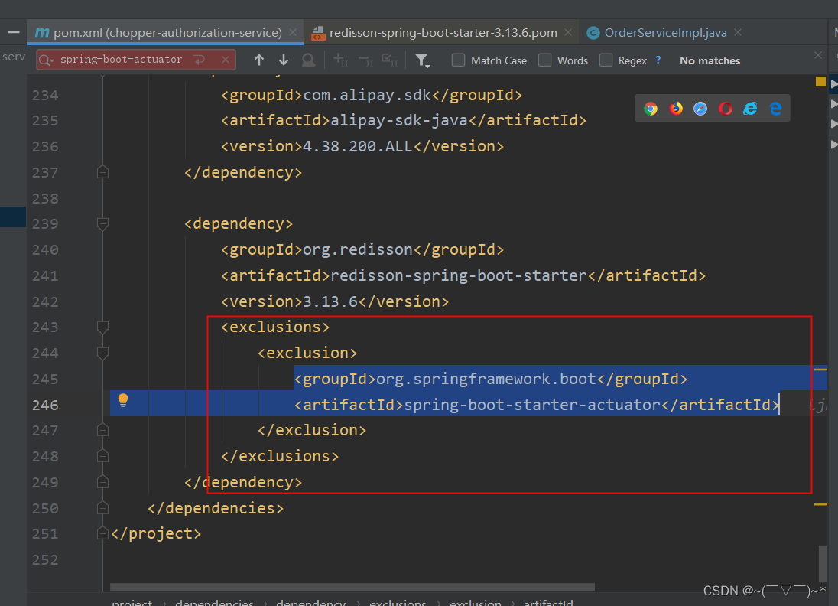
Task: Toggle Words checkbox
Action: pos(544,60)
